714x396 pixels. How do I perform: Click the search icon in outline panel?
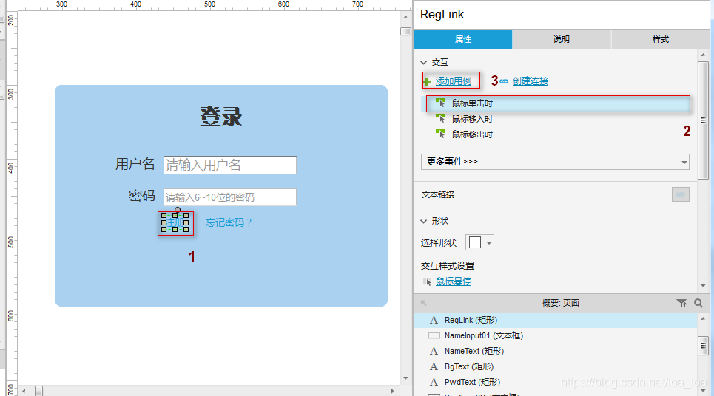pyautogui.click(x=698, y=303)
